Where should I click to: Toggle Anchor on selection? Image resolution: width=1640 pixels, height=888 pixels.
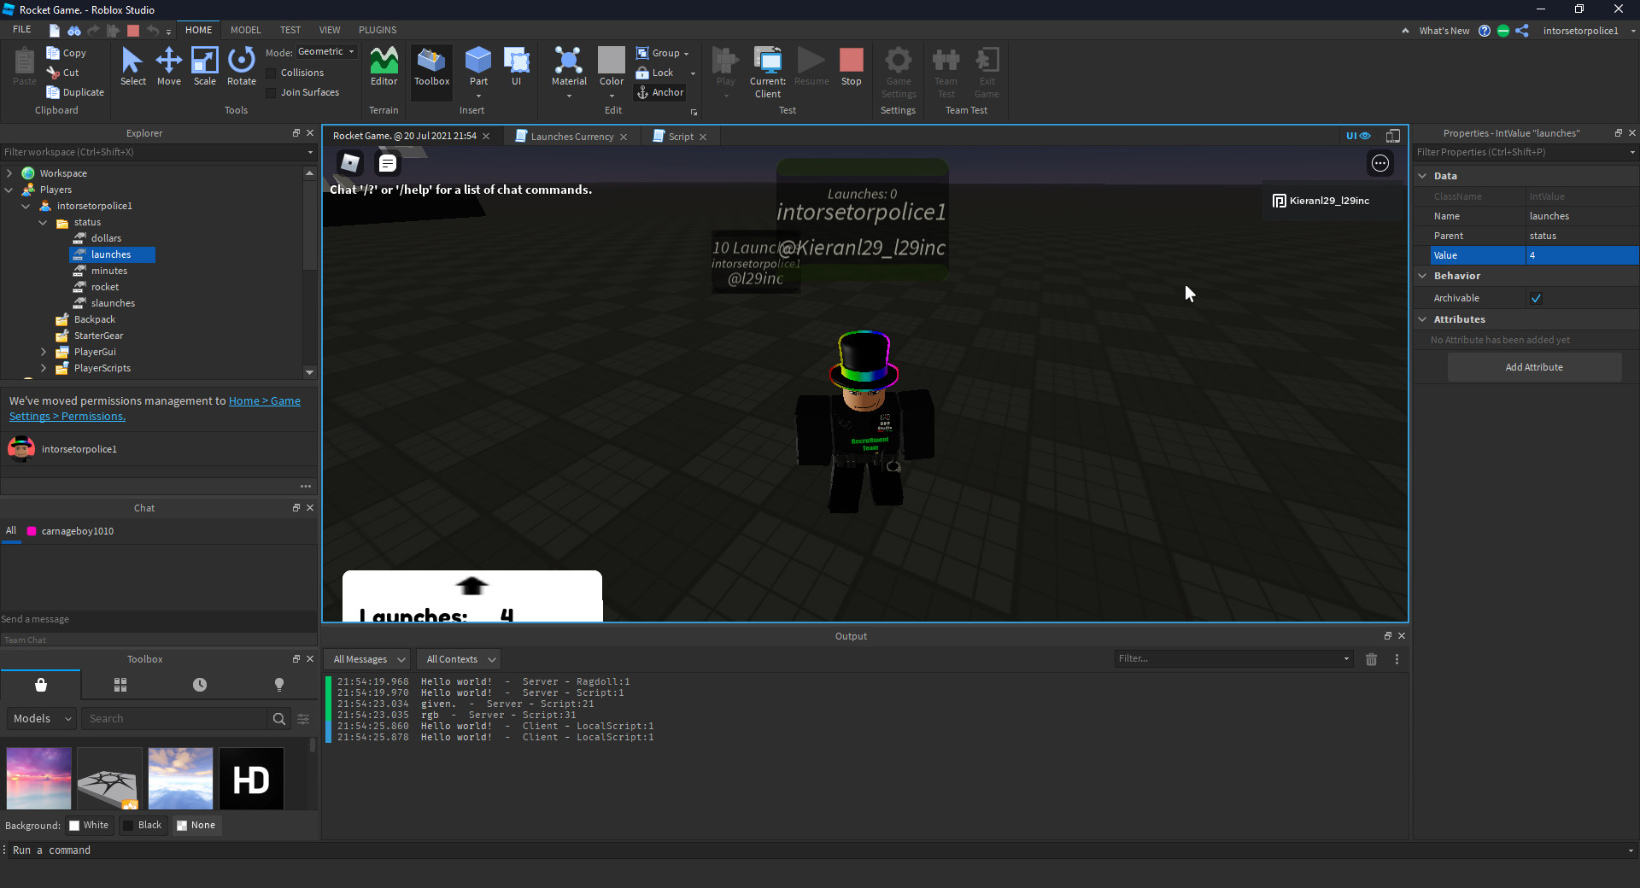click(x=659, y=92)
